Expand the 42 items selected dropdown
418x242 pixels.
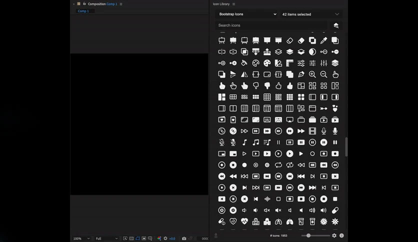click(x=310, y=14)
